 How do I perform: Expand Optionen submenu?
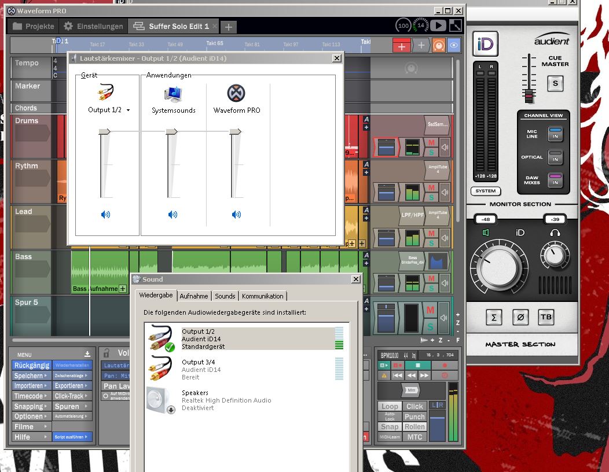[x=32, y=416]
